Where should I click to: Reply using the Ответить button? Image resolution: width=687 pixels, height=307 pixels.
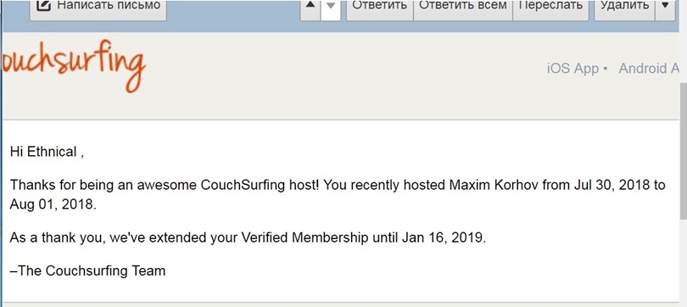380,6
